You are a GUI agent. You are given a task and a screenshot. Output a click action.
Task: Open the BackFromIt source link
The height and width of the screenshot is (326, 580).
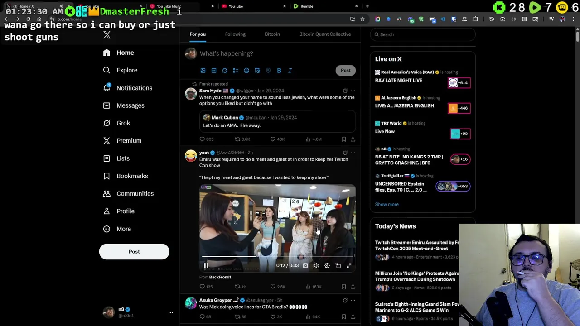pos(220,277)
